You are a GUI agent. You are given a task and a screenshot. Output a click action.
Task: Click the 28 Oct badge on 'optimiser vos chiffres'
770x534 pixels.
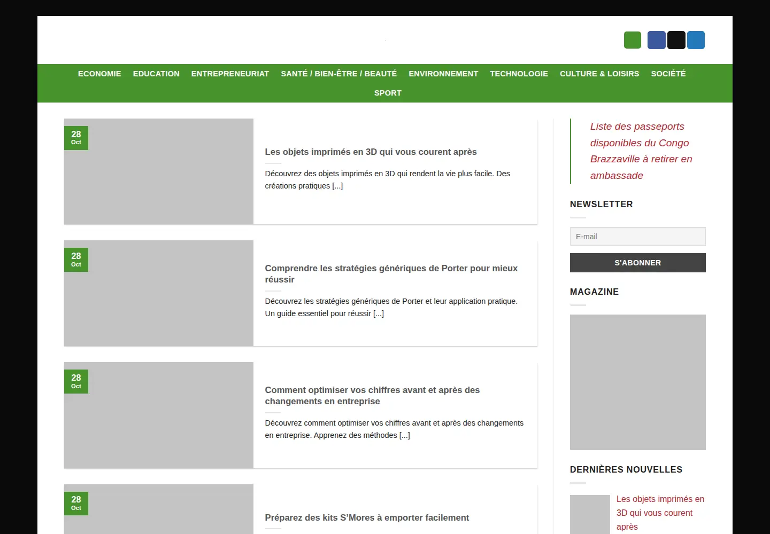coord(76,381)
